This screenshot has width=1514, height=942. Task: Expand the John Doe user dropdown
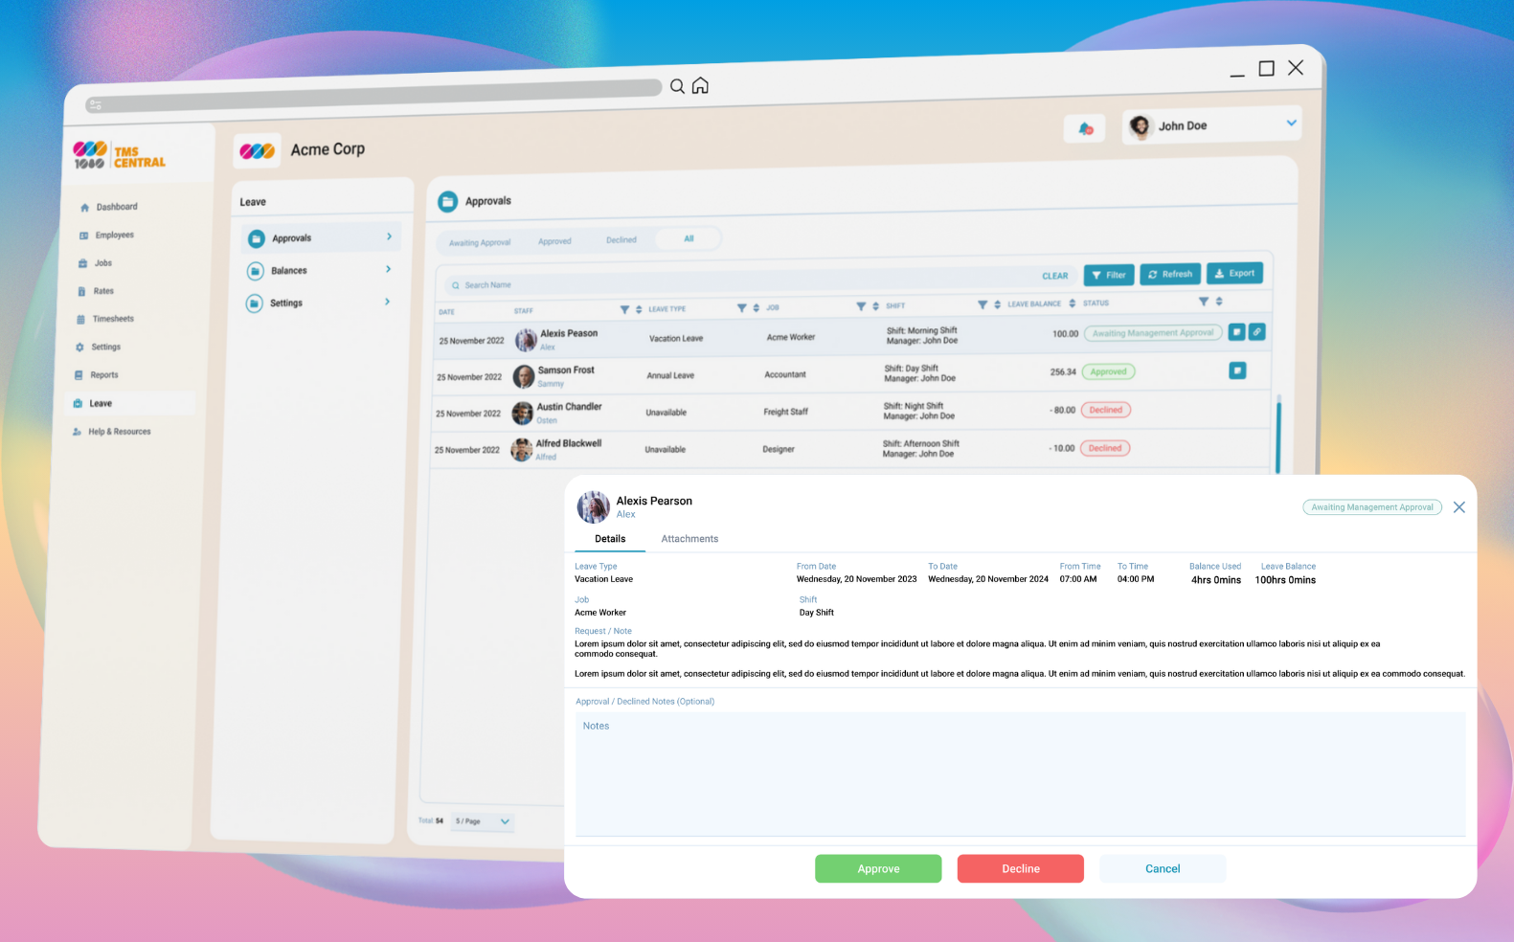(1291, 123)
